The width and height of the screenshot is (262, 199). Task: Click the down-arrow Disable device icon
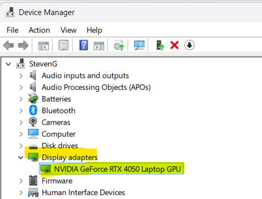[x=189, y=45]
